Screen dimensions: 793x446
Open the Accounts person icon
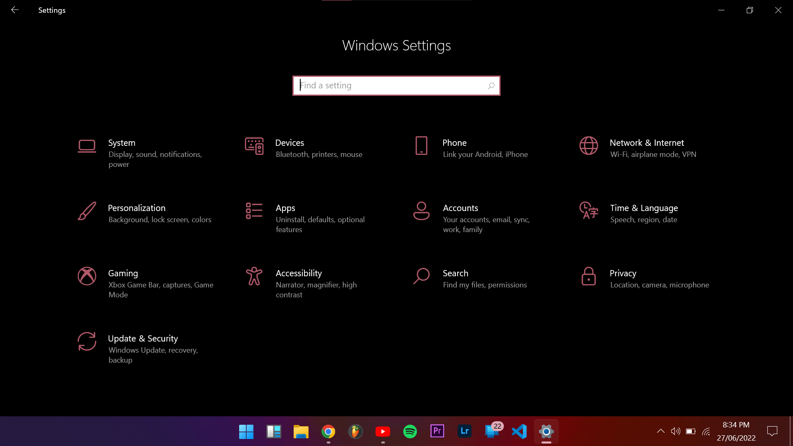pyautogui.click(x=421, y=211)
